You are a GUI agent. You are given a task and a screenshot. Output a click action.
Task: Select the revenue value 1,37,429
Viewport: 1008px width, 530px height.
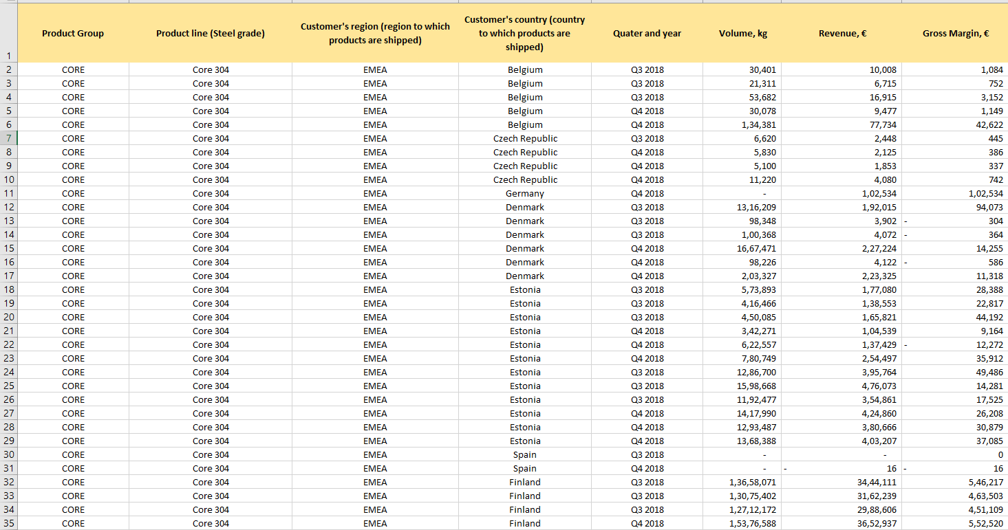tap(841, 344)
